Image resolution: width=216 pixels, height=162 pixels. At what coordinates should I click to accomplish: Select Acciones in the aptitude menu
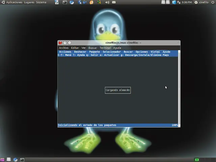pyautogui.click(x=65, y=52)
